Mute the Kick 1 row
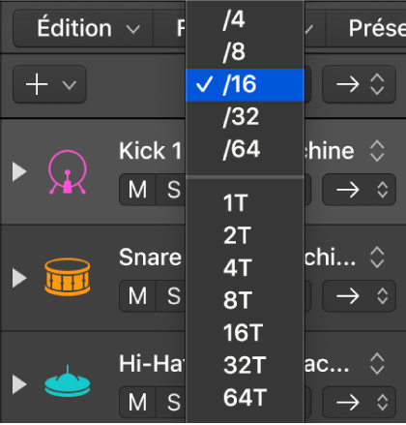 [137, 190]
